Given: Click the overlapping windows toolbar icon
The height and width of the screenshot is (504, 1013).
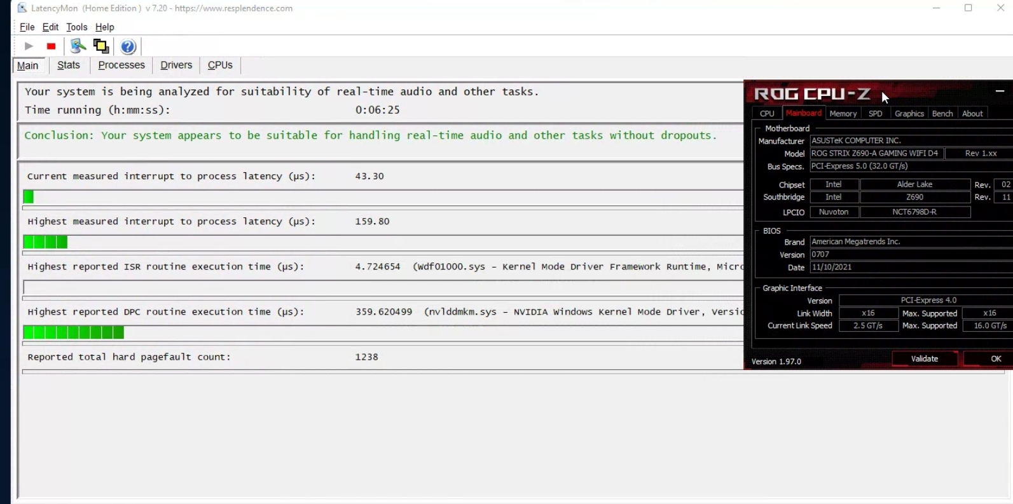Looking at the screenshot, I should point(101,46).
